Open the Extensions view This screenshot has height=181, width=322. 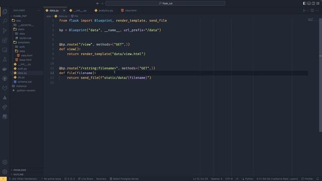(x=5, y=40)
